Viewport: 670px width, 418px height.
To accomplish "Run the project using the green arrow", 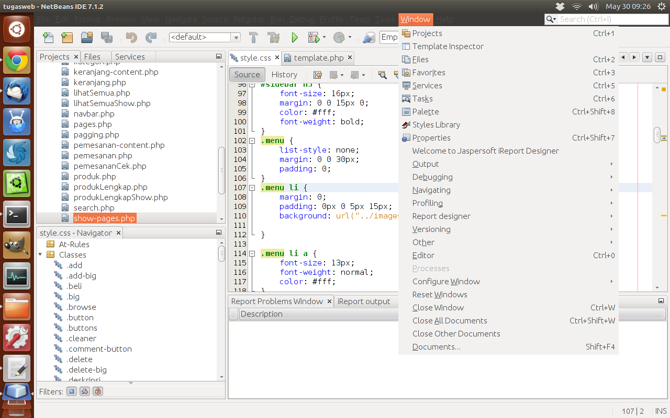I will click(x=295, y=37).
